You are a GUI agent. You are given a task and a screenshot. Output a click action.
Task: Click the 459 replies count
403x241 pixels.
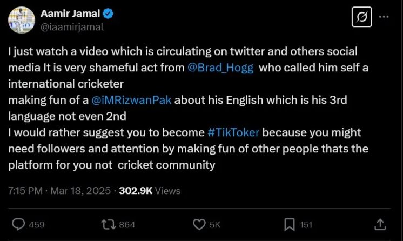(36, 224)
